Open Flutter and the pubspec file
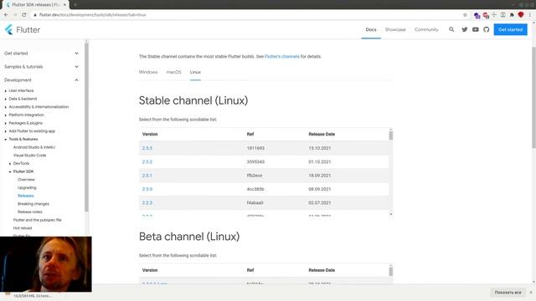The height and width of the screenshot is (301, 536). pyautogui.click(x=37, y=220)
